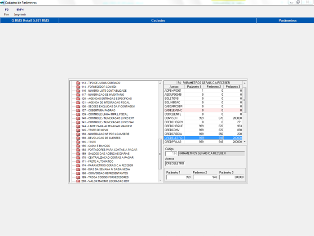The width and height of the screenshot is (314, 236).
Task: Select the CABCARCOBR row
Action: [x=203, y=107]
